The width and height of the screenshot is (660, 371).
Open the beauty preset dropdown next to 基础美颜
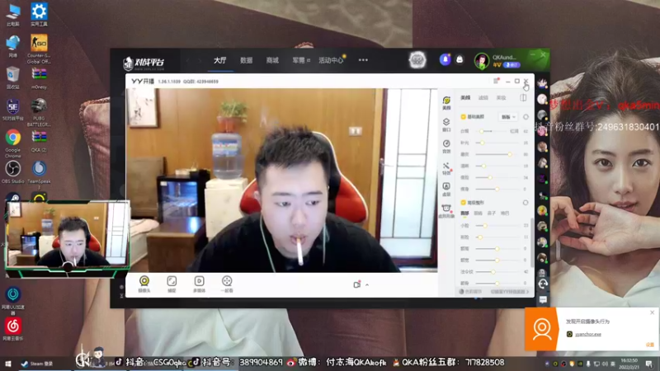point(508,117)
